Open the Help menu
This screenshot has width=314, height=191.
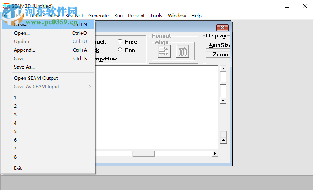click(196, 16)
